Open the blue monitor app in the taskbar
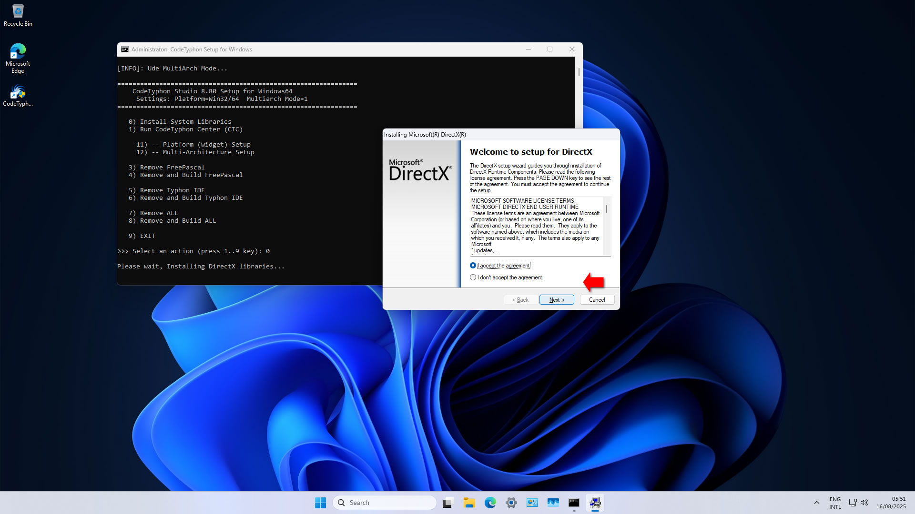This screenshot has width=915, height=514. 553,503
